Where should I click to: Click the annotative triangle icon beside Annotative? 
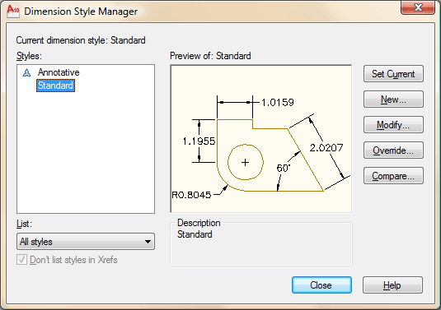[26, 72]
